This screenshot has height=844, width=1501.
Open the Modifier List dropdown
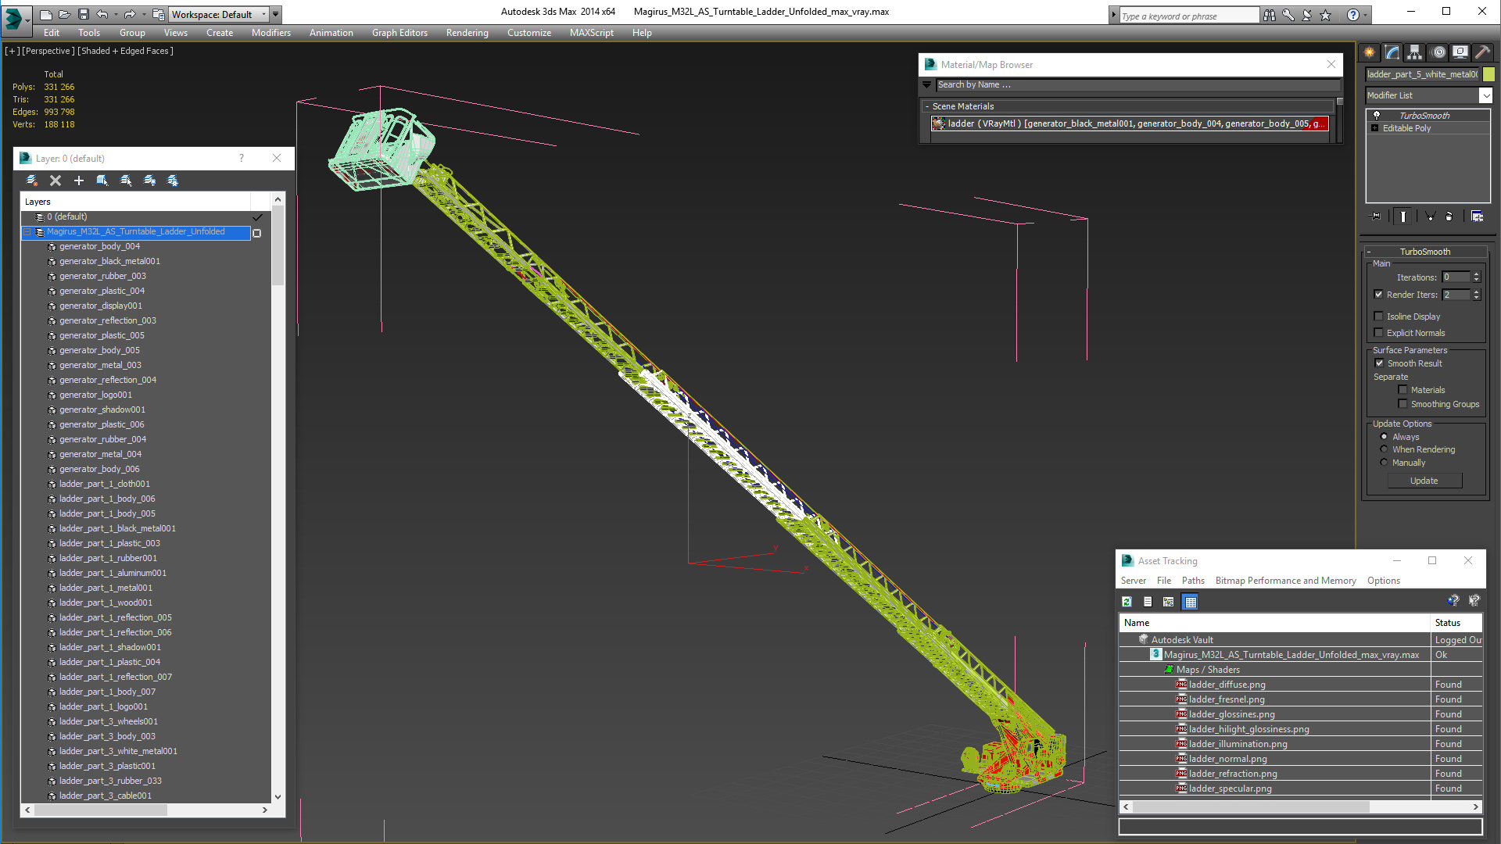point(1485,95)
